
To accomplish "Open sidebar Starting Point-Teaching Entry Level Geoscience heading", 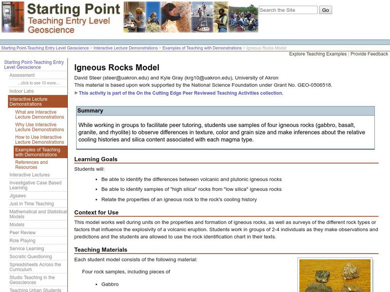I will (34, 65).
